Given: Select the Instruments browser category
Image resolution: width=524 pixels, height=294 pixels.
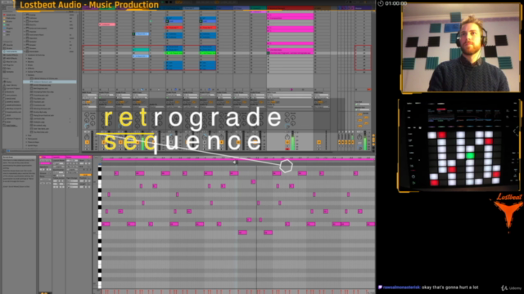Looking at the screenshot, I should [12, 51].
